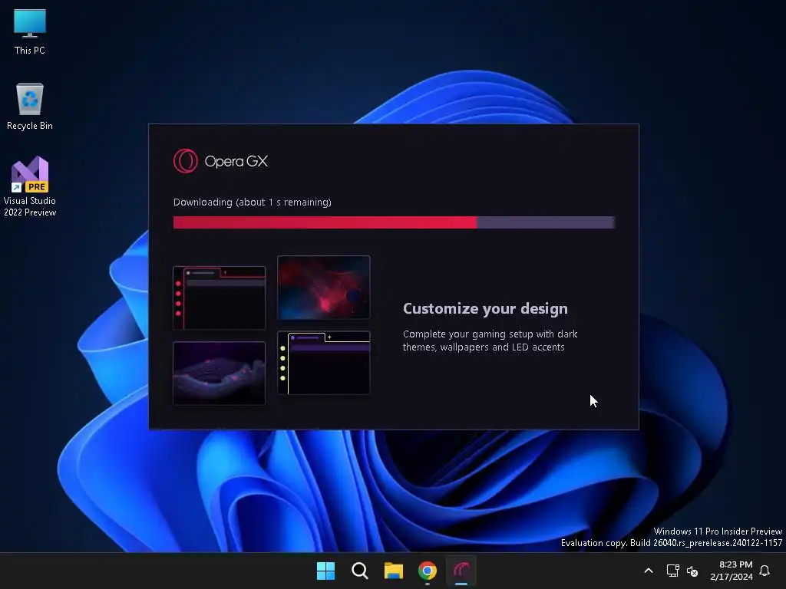The width and height of the screenshot is (786, 589).
Task: Open the clock showing 8:23 PM
Action: [x=732, y=571]
